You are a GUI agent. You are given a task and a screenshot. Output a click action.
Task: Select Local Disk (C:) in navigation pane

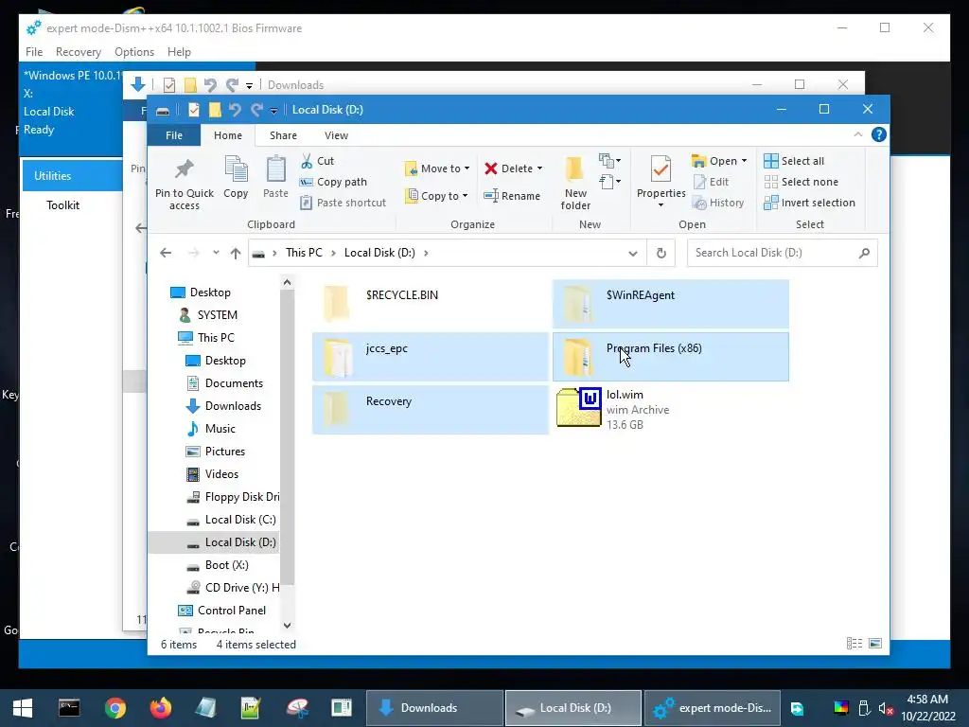[231, 520]
